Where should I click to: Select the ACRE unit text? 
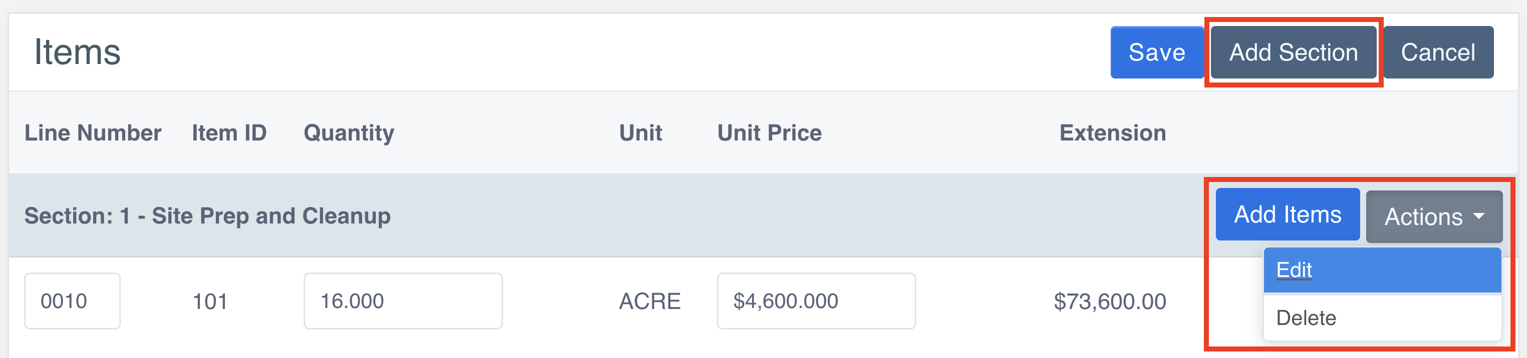650,301
